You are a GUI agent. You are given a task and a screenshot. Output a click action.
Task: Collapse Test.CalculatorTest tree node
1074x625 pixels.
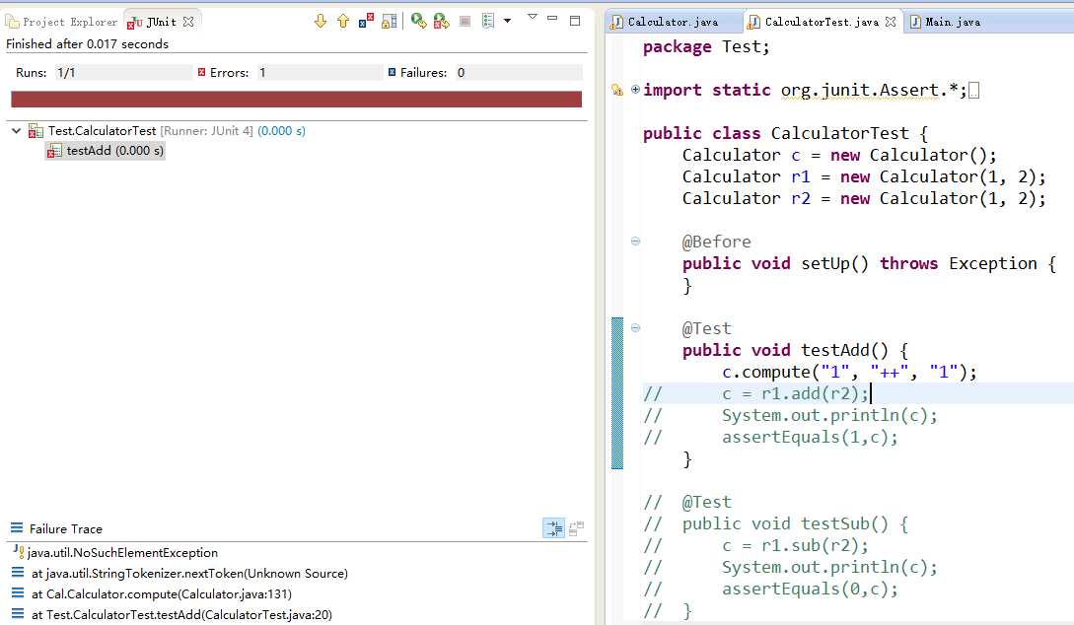point(17,130)
